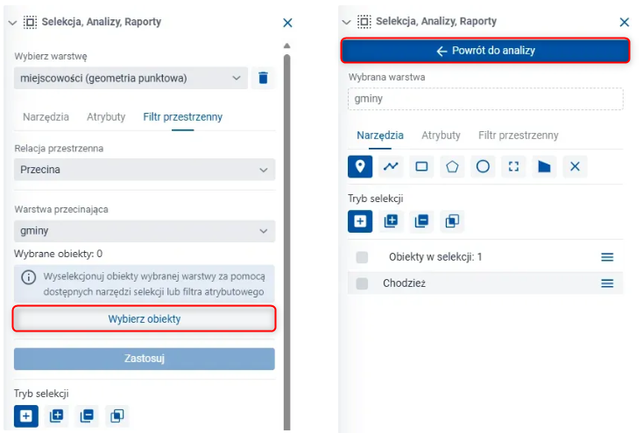Choose the polyline selection tool
This screenshot has height=433, width=643.
[x=391, y=166]
